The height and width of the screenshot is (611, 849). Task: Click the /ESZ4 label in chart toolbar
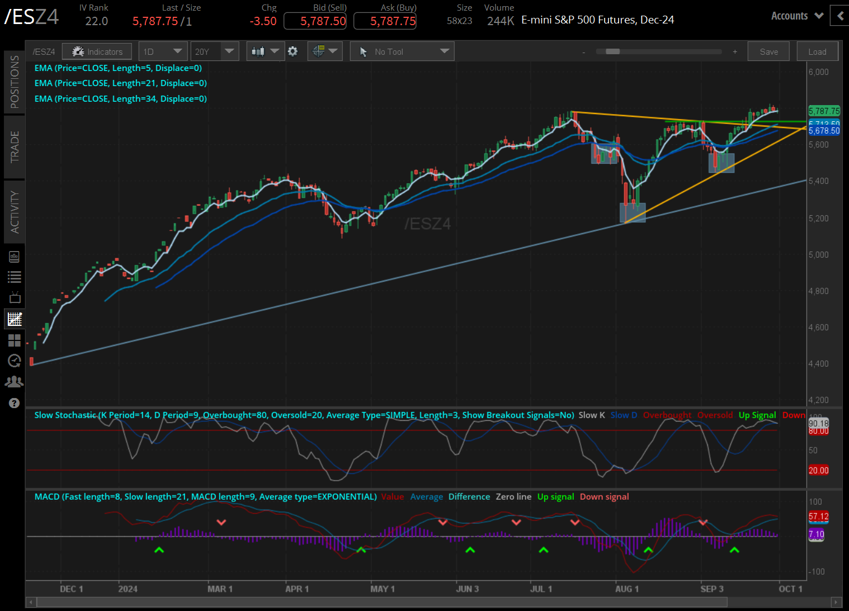tap(44, 51)
